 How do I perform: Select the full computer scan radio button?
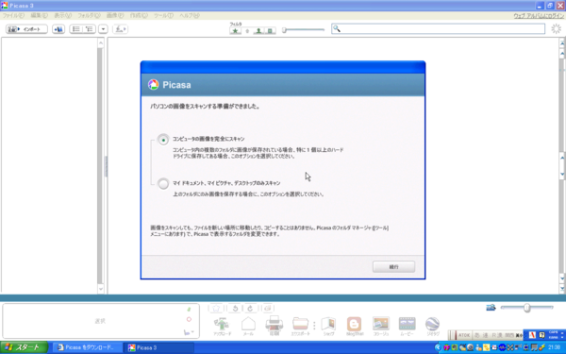click(163, 140)
